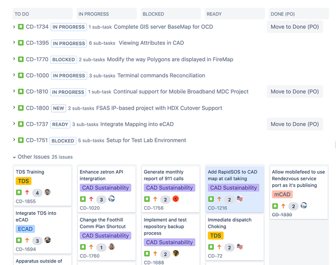336x265 pixels.
Task: Click the BLOCKED status lozenge on CD-1751
Action: click(63, 140)
